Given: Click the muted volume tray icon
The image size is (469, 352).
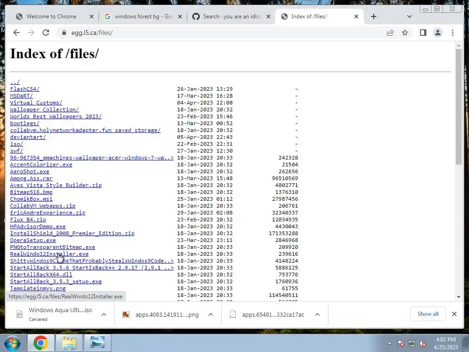Looking at the screenshot, I should click(x=423, y=344).
